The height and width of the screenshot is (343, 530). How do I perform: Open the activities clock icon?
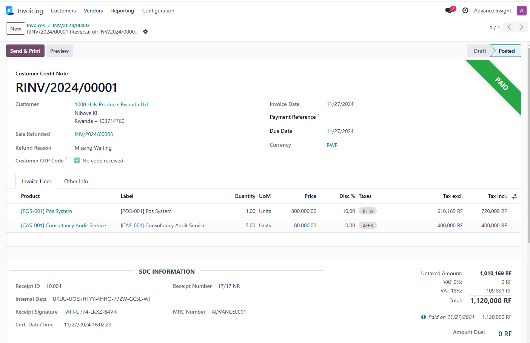(465, 11)
